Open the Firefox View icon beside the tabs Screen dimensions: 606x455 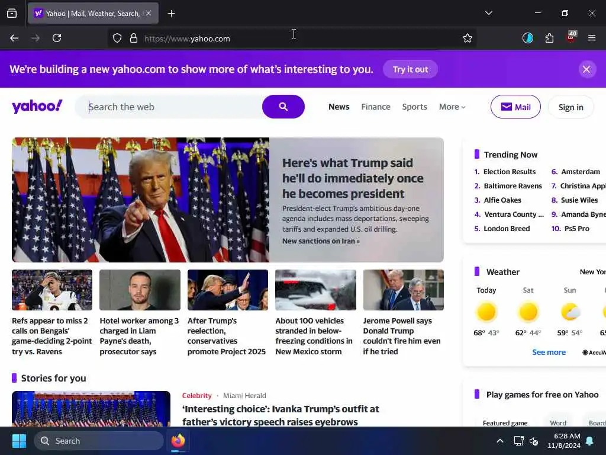point(12,13)
